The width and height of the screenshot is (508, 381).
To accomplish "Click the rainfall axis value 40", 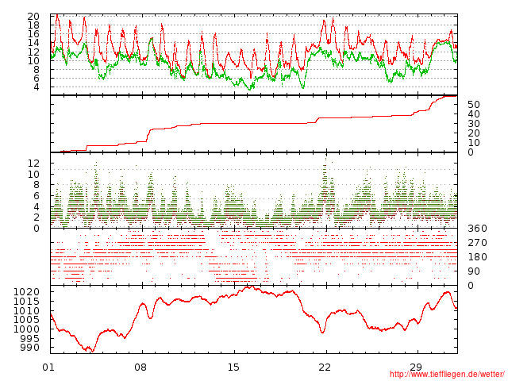I will pos(474,114).
